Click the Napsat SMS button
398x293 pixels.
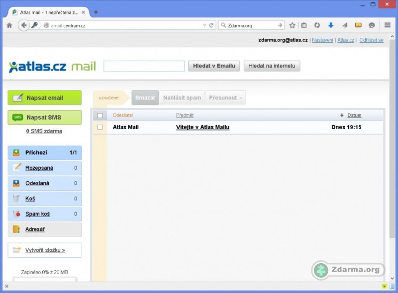(x=45, y=117)
